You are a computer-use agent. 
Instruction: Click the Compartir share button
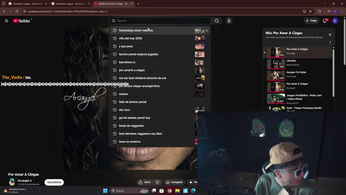pos(174,182)
